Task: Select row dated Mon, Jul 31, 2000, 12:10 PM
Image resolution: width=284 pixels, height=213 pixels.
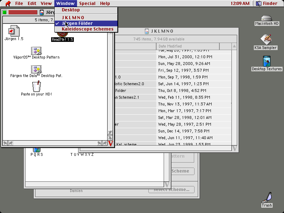Action: pyautogui.click(x=173, y=57)
